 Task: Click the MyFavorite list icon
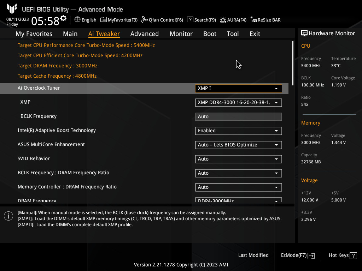(104, 20)
